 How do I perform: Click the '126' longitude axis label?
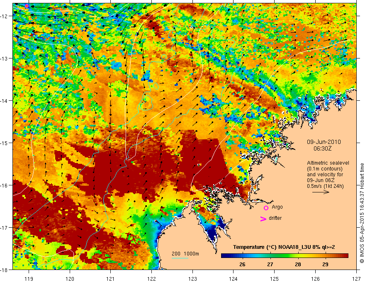[315, 279]
